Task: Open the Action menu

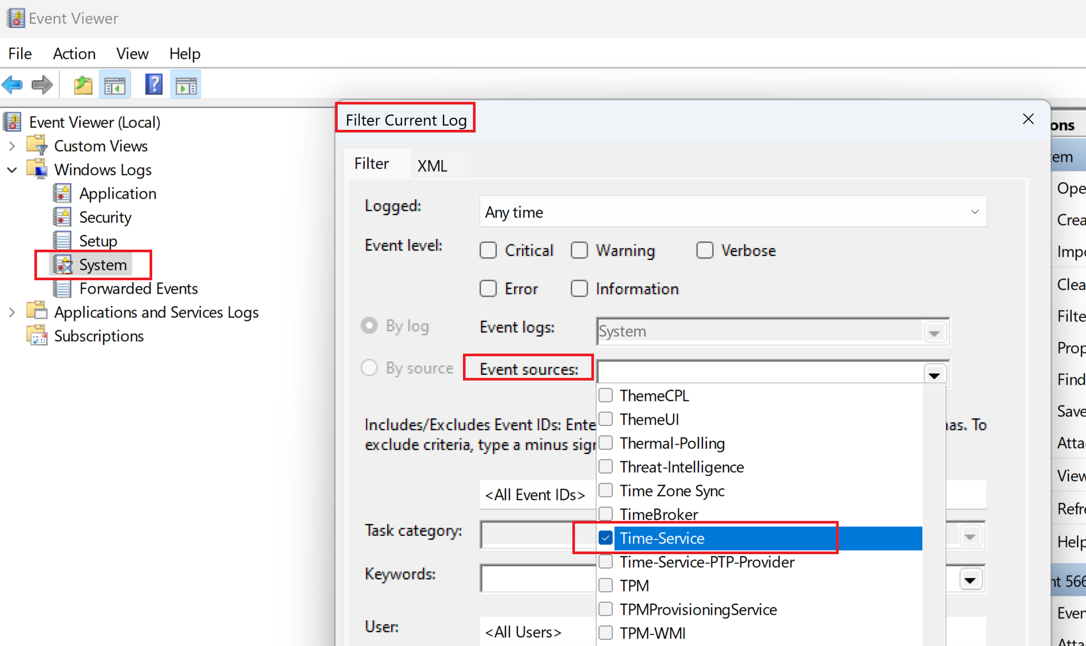Action: click(x=74, y=54)
